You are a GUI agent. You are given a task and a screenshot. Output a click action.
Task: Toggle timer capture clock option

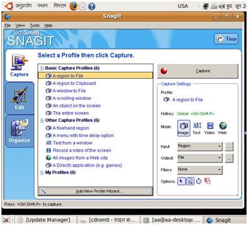click(199, 181)
